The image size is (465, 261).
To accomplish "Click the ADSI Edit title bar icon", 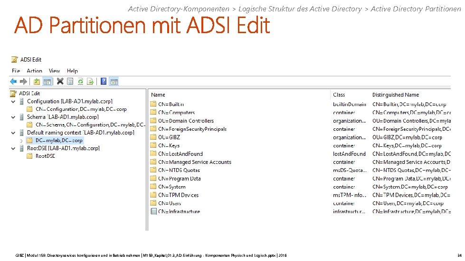I will click(15, 60).
